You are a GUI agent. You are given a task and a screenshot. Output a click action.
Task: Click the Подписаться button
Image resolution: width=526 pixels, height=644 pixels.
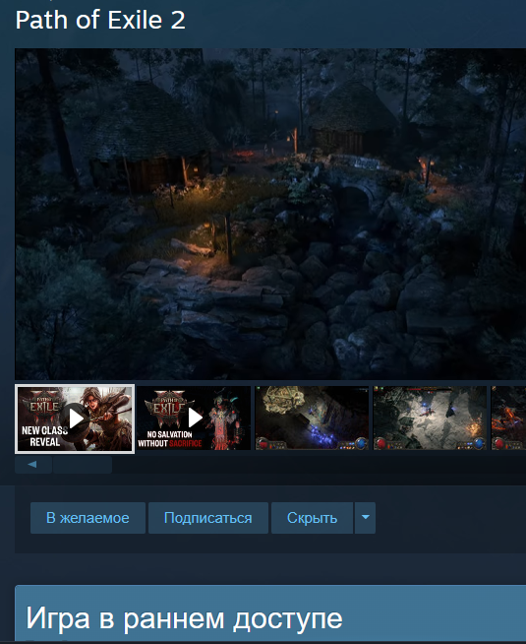[208, 518]
